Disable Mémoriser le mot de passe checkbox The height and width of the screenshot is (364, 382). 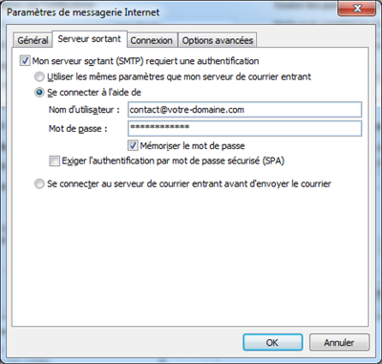pos(133,146)
